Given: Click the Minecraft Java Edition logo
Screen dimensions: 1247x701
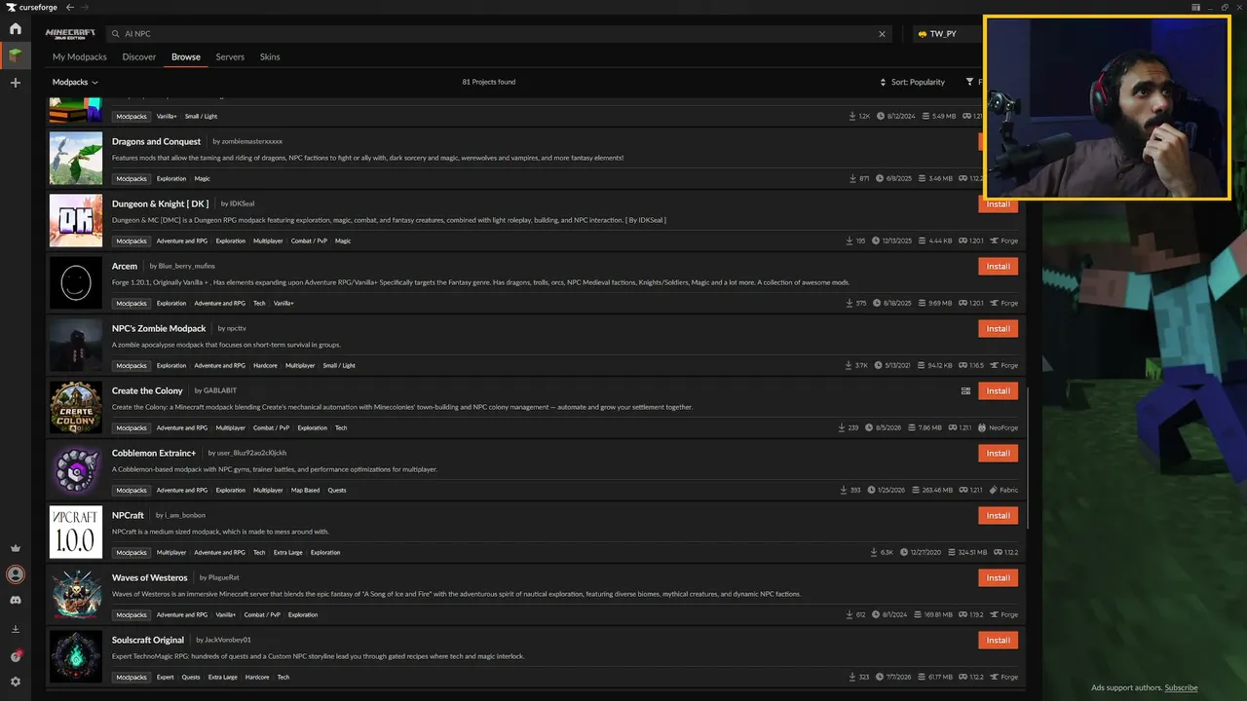Looking at the screenshot, I should click(70, 33).
